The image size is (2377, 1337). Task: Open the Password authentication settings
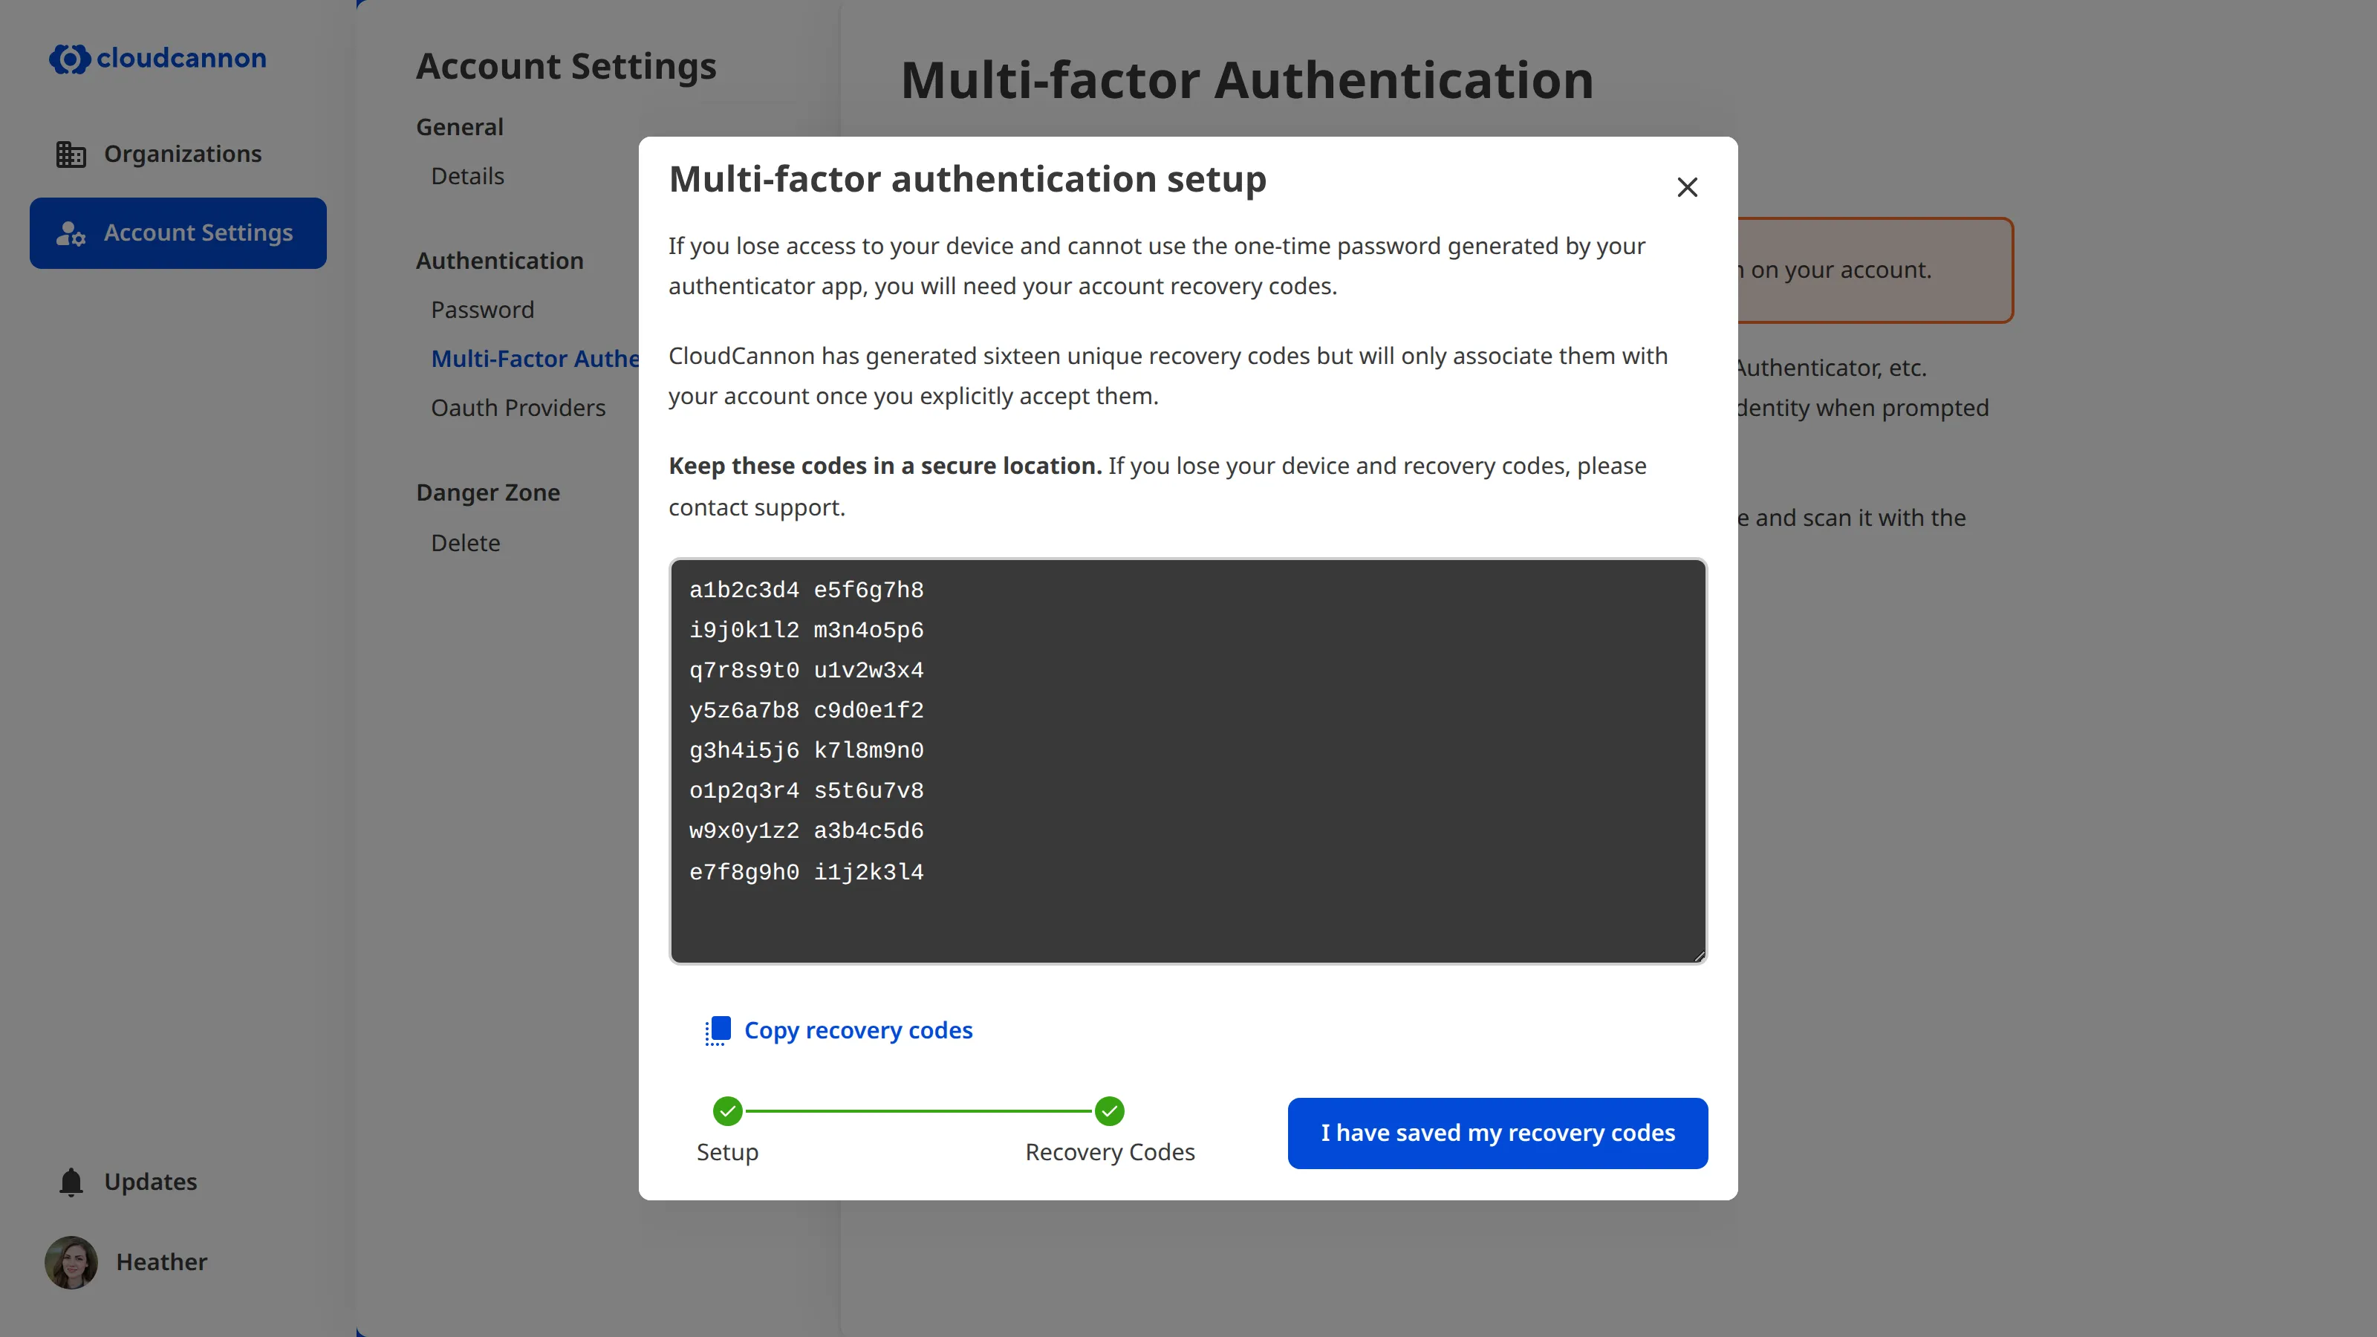pos(483,309)
